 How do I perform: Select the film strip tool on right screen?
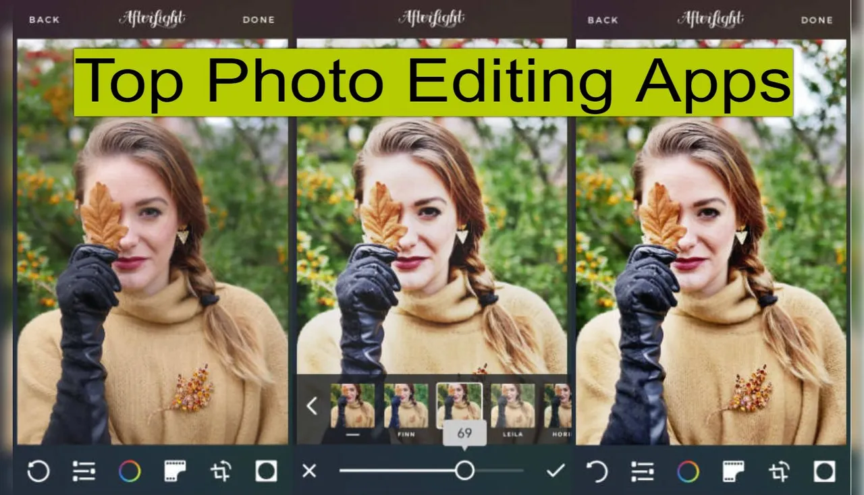coord(734,471)
